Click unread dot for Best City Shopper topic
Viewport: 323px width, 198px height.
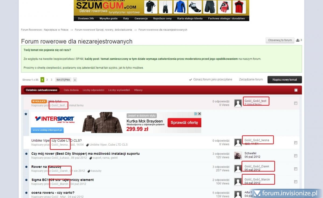click(x=26, y=154)
